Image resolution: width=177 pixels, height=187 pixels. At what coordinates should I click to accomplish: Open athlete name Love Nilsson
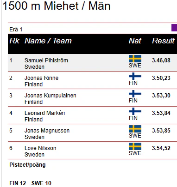(40, 148)
